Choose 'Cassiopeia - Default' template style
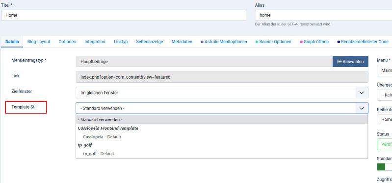Image resolution: width=392 pixels, height=183 pixels. [x=102, y=137]
